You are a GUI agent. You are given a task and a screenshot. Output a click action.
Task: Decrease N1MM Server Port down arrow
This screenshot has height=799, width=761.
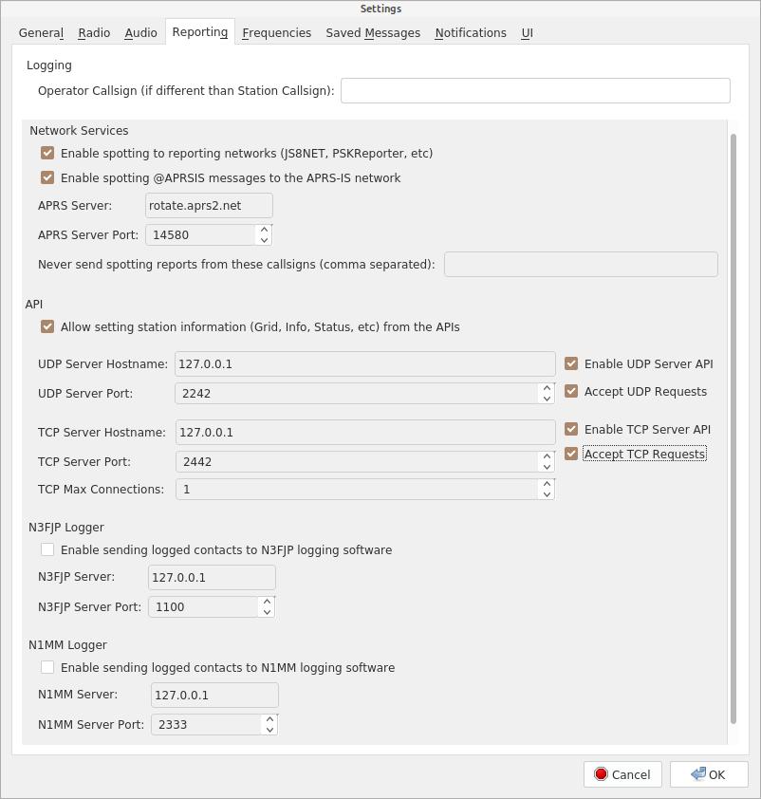(270, 730)
